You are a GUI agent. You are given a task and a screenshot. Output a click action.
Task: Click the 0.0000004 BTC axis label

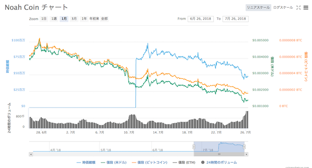(290, 73)
